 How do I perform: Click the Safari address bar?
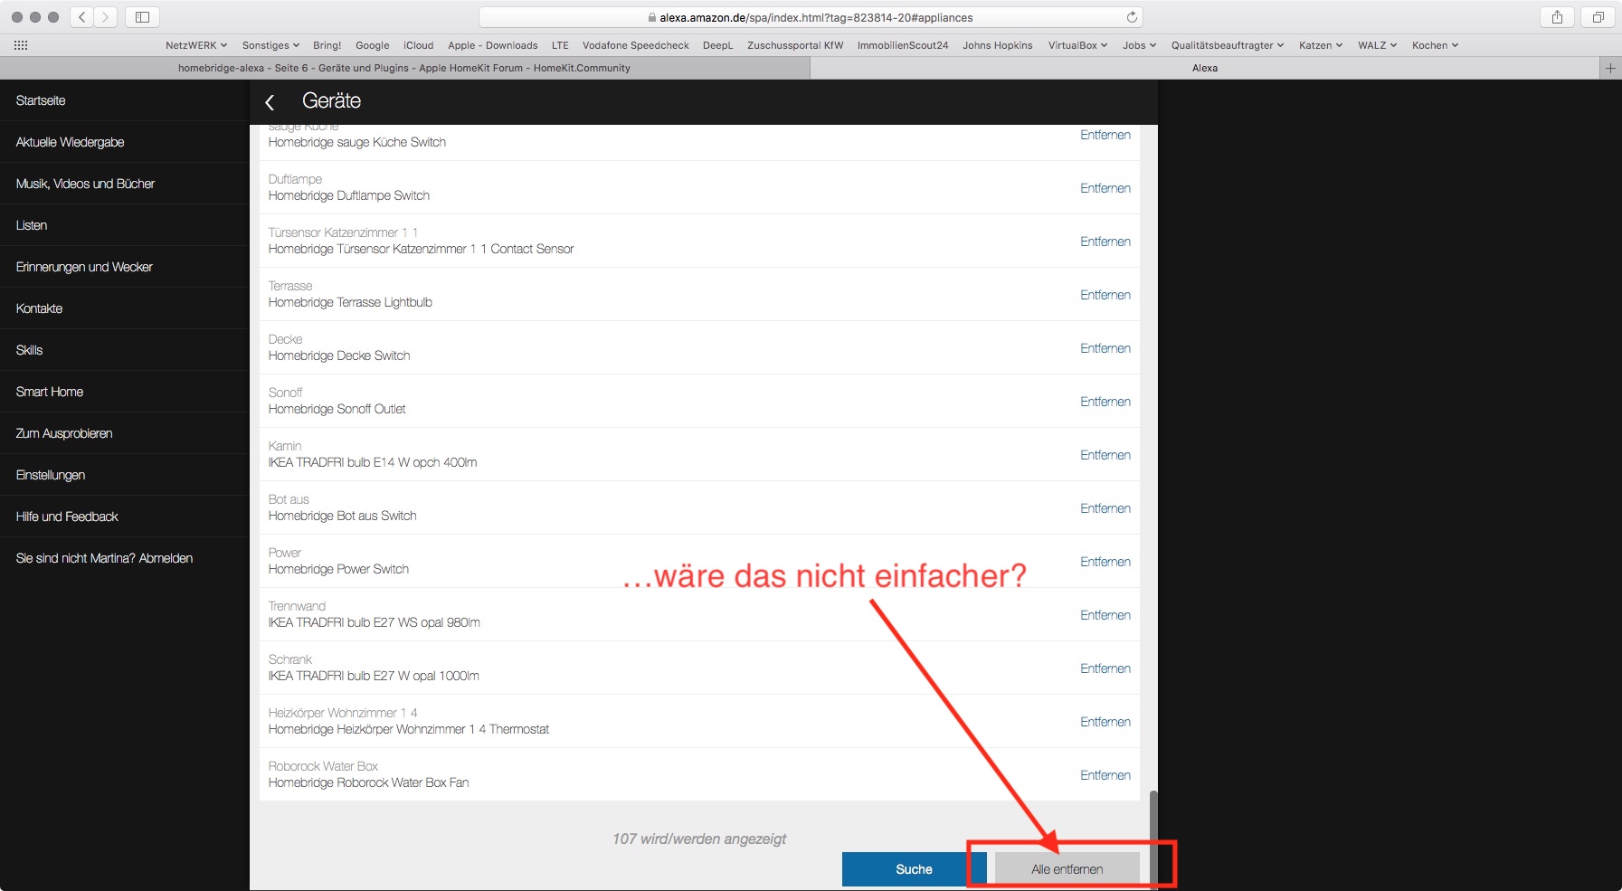pos(810,17)
